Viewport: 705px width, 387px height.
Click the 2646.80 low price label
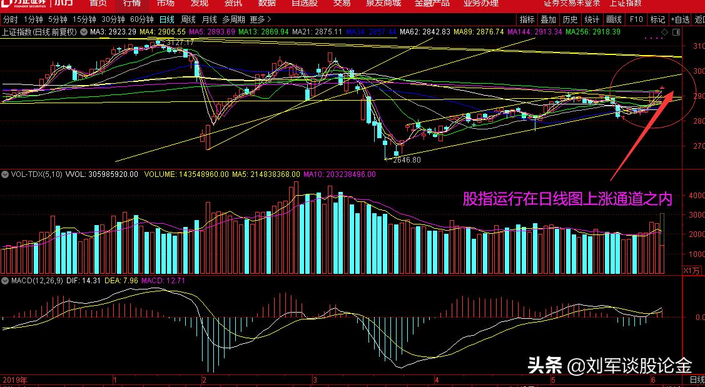(407, 159)
